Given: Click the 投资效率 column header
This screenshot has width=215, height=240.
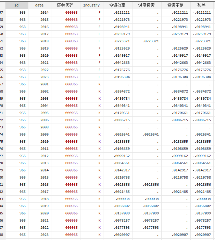Looking at the screenshot, I should point(117,5).
